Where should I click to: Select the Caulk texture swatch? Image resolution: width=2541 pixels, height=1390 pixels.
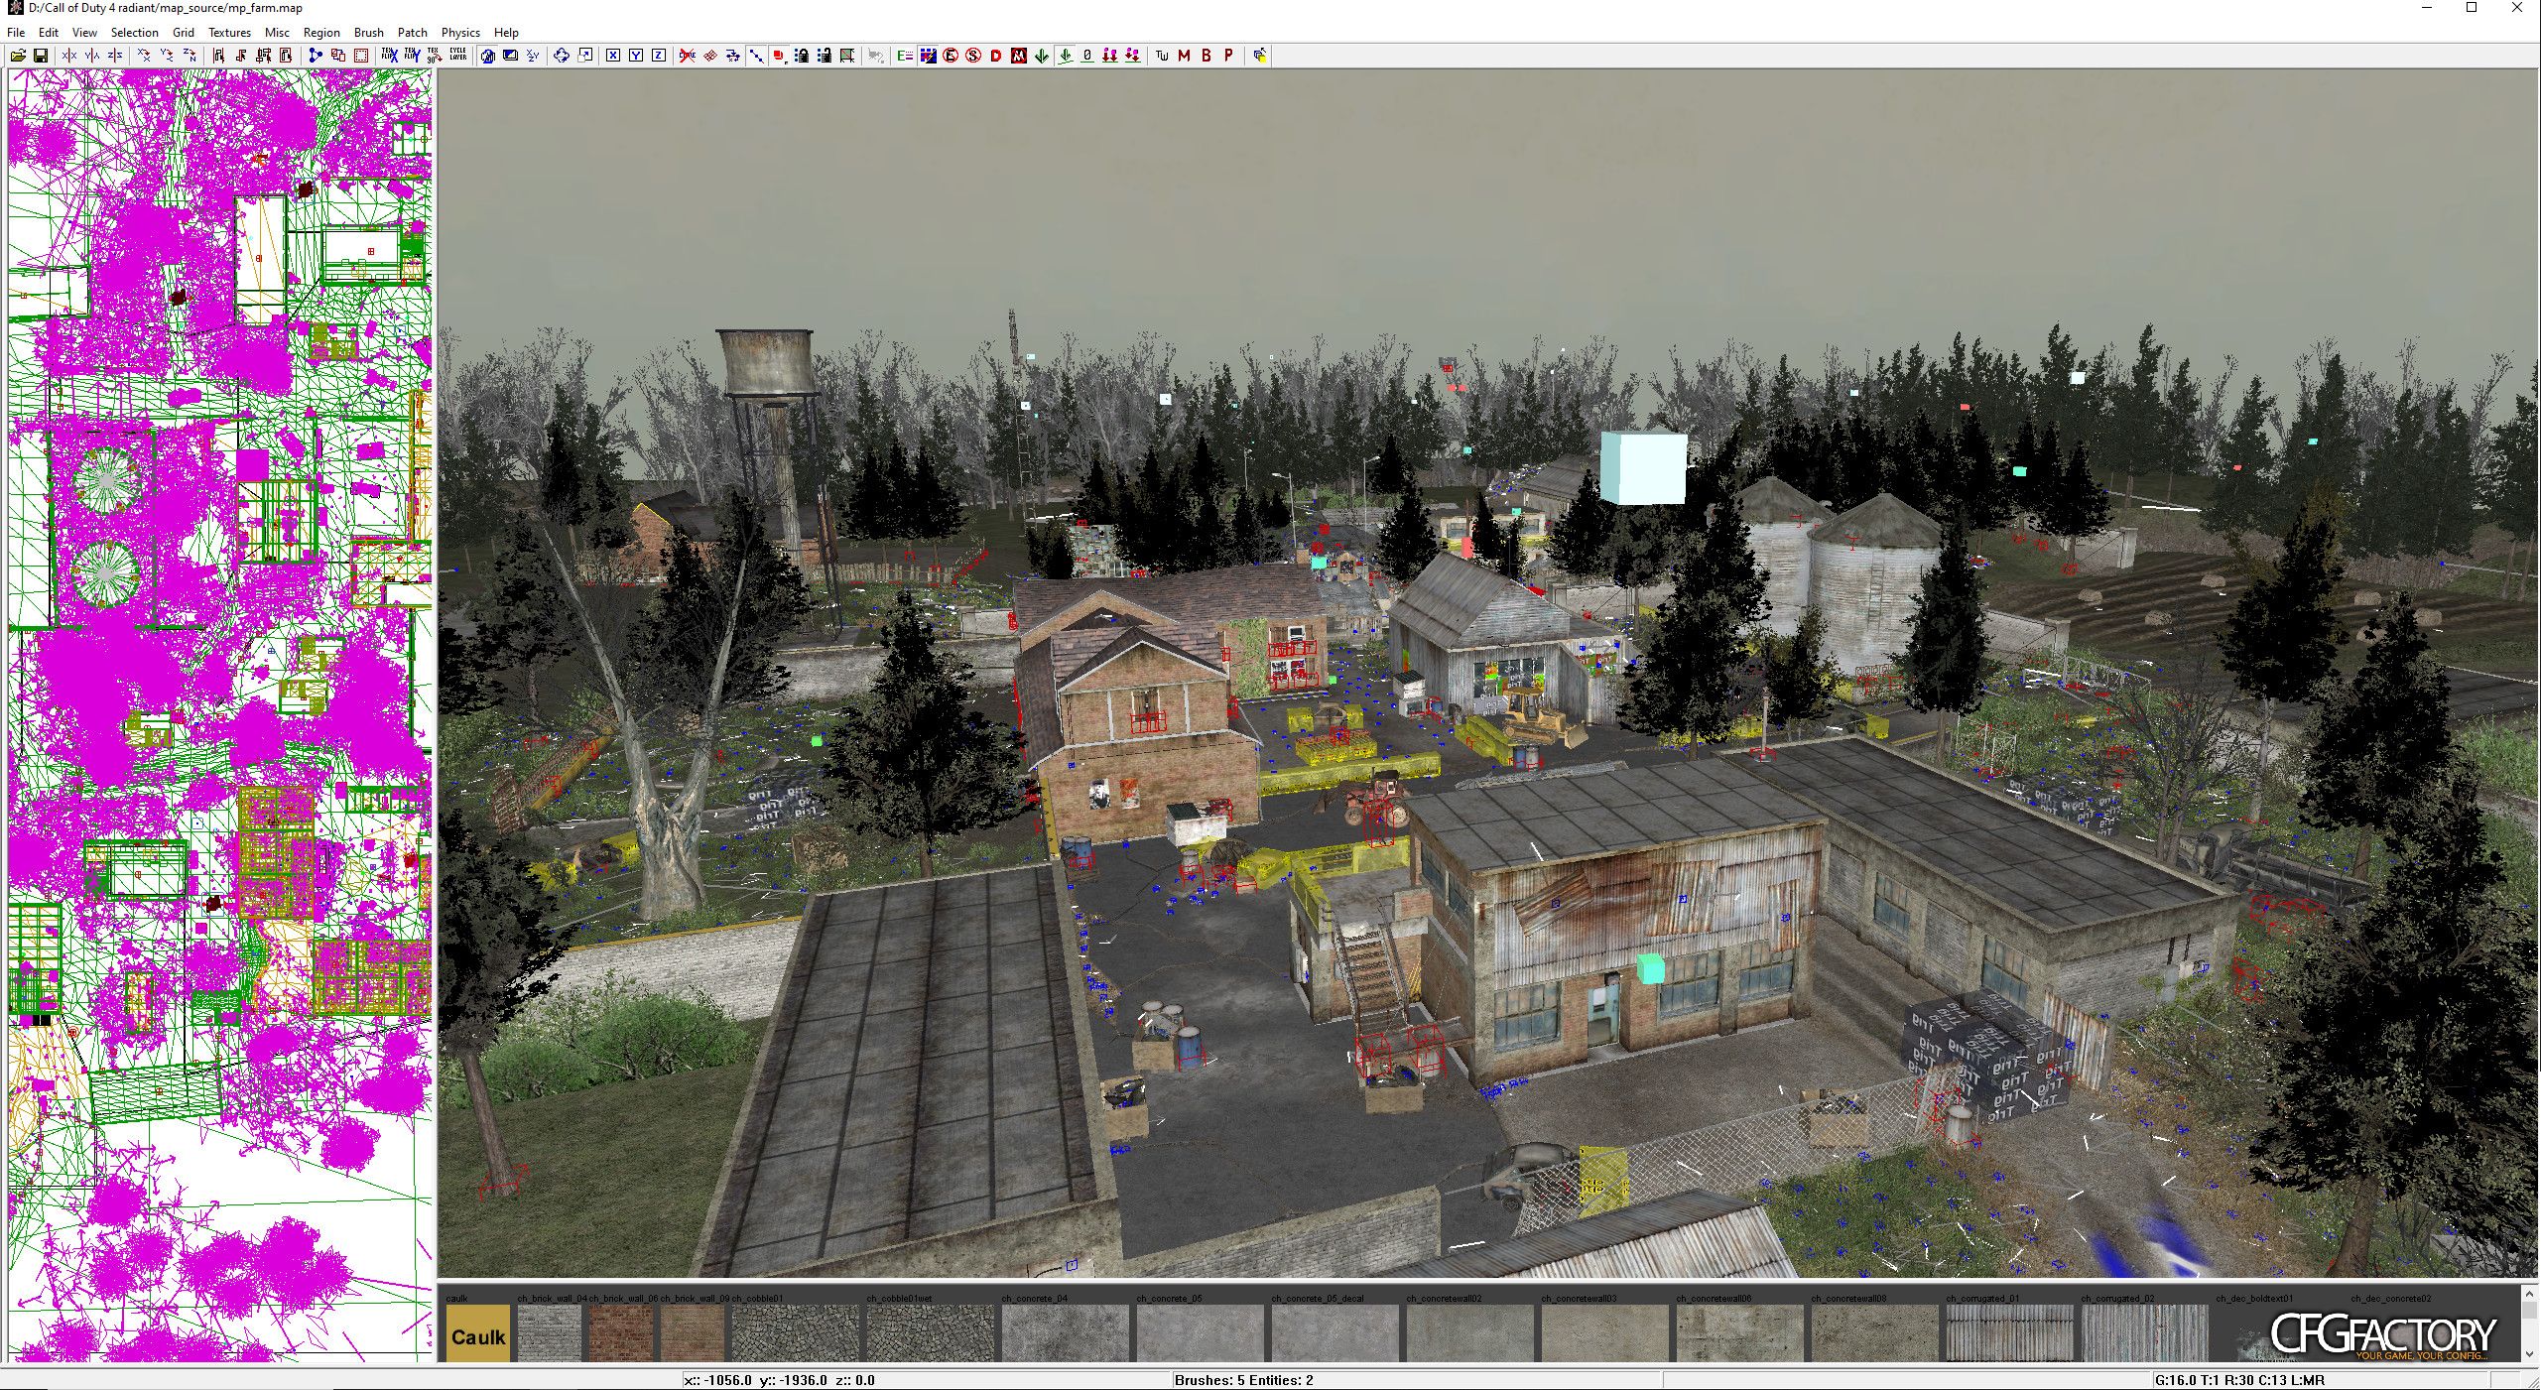[477, 1333]
